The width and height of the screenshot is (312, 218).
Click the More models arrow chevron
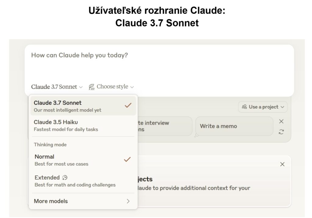coord(128,201)
